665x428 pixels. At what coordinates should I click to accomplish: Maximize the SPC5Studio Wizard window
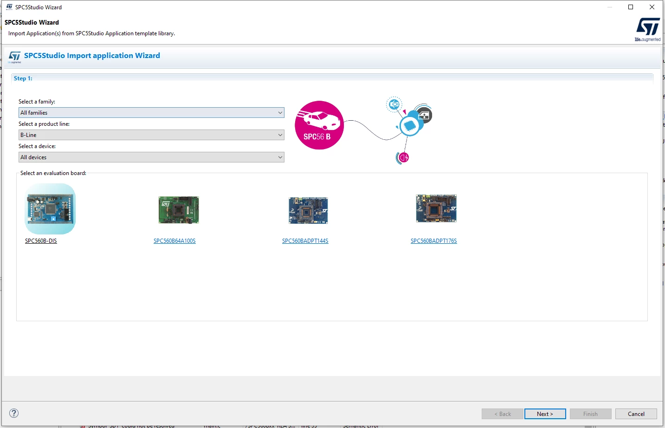coord(631,7)
